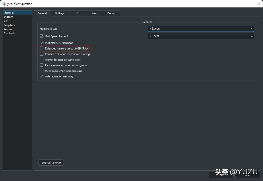Click the OK button
Screen dimensions: 263x181
pyautogui.click(x=221, y=175)
